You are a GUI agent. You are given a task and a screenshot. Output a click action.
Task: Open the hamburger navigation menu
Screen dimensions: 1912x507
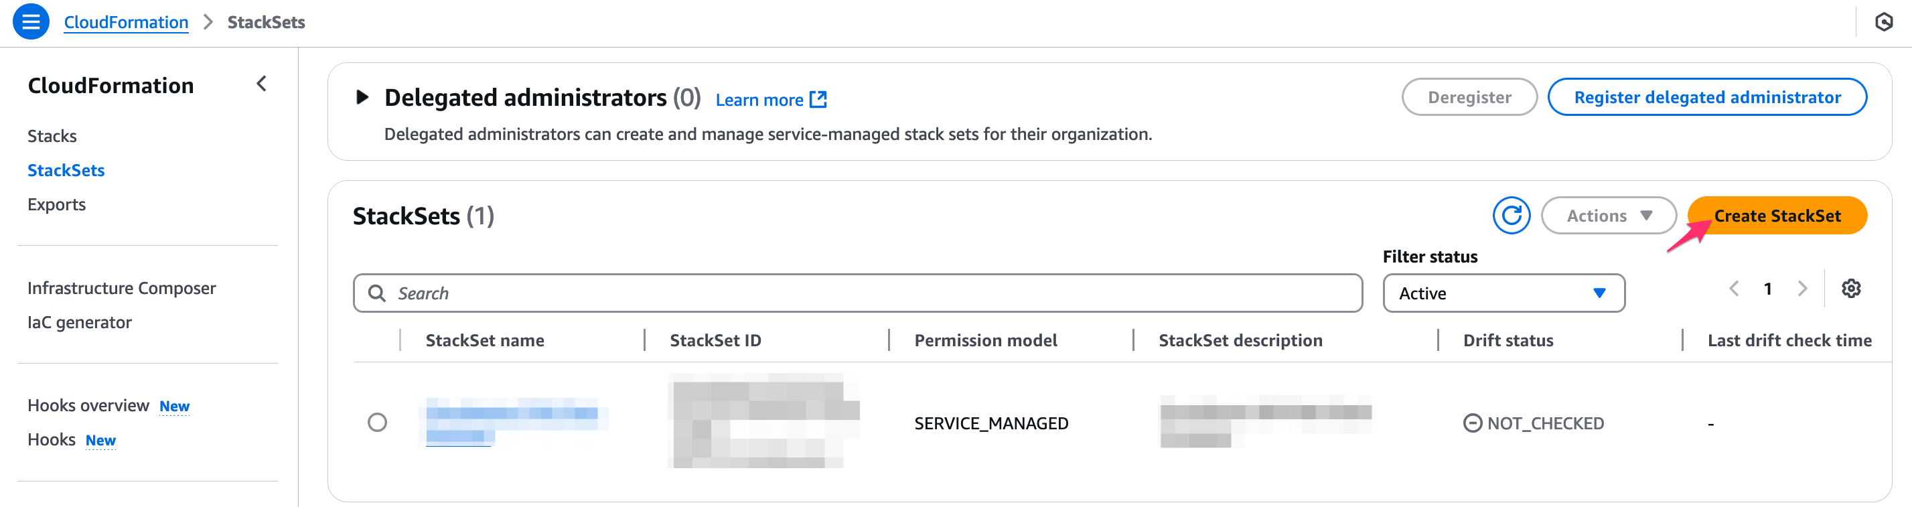point(30,22)
